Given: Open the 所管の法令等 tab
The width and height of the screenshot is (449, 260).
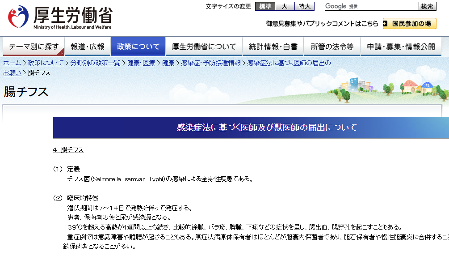Looking at the screenshot, I should 332,47.
